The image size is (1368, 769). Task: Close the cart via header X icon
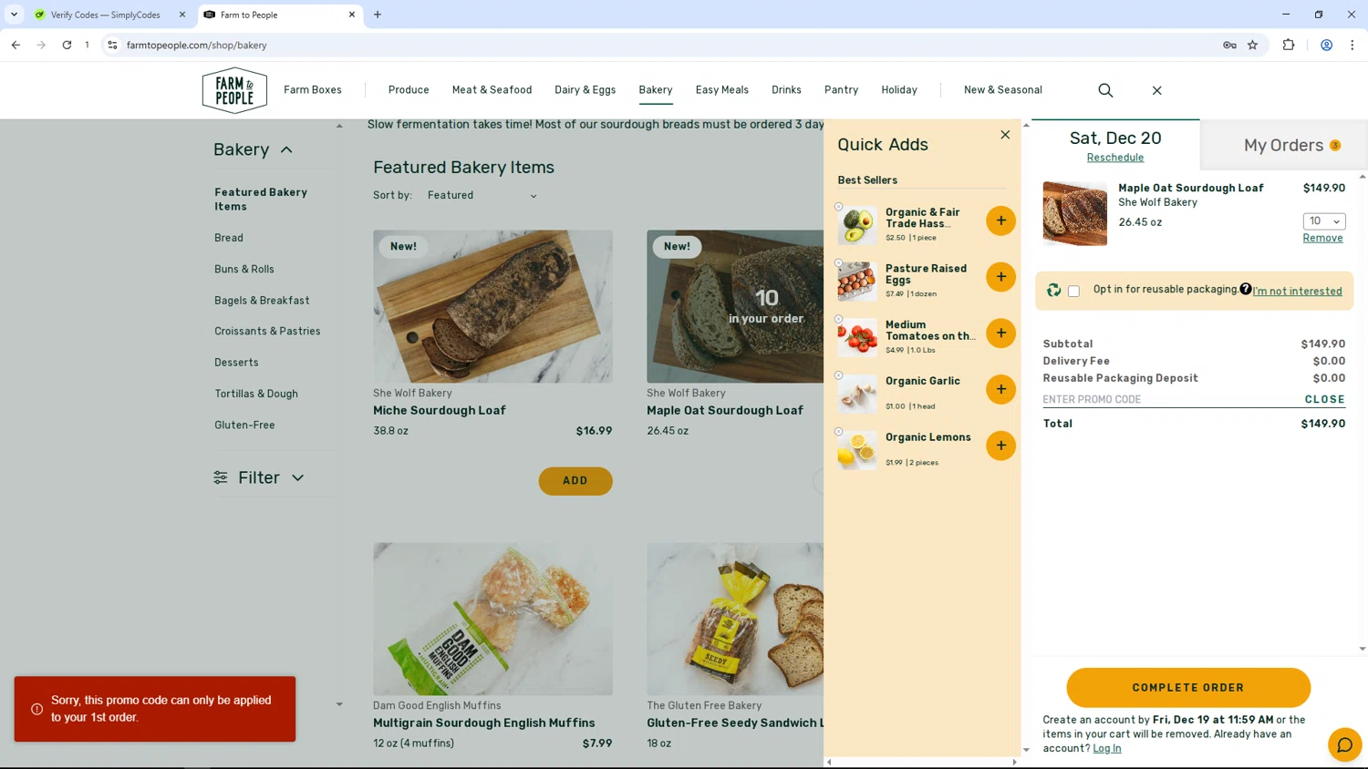(1156, 90)
